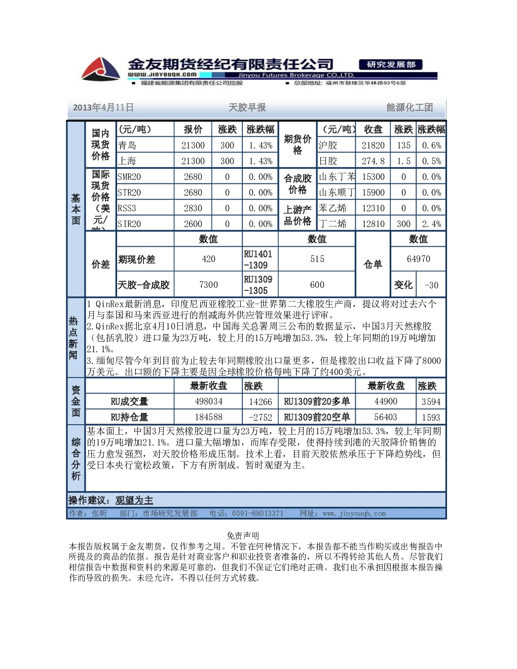Select the 丁二烯 price cell 12810
Viewport: 517px width, 669px height.
373,224
